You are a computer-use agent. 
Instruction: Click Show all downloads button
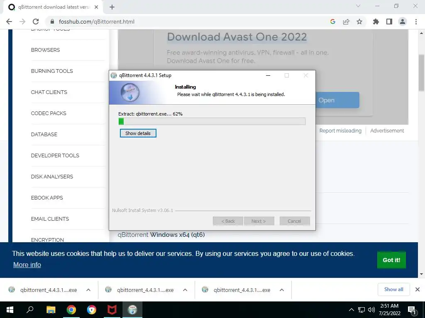coord(393,289)
